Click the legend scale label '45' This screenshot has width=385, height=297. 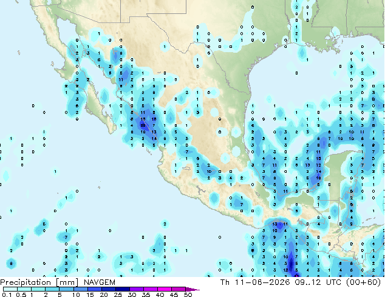coord(174,295)
